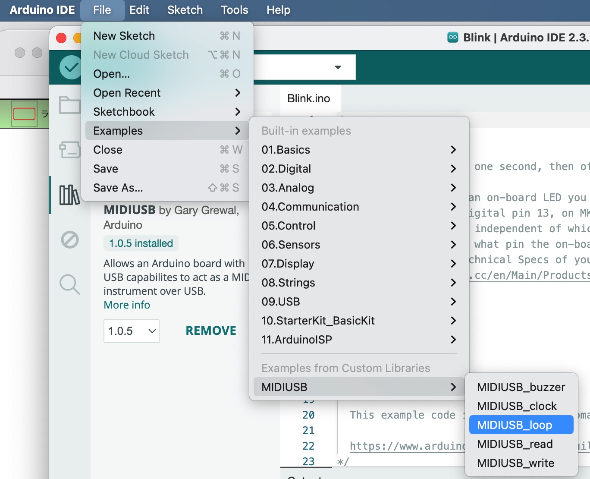Click the Arduino IDE app menu
The height and width of the screenshot is (479, 590).
point(42,10)
